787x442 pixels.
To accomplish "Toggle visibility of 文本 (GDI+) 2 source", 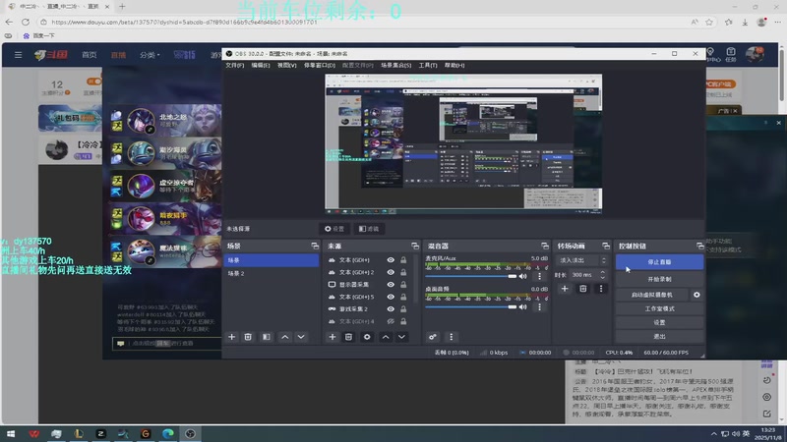I will pyautogui.click(x=391, y=272).
